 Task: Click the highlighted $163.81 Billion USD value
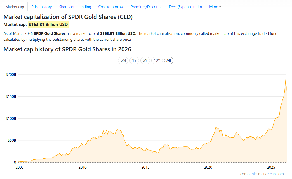(48, 24)
